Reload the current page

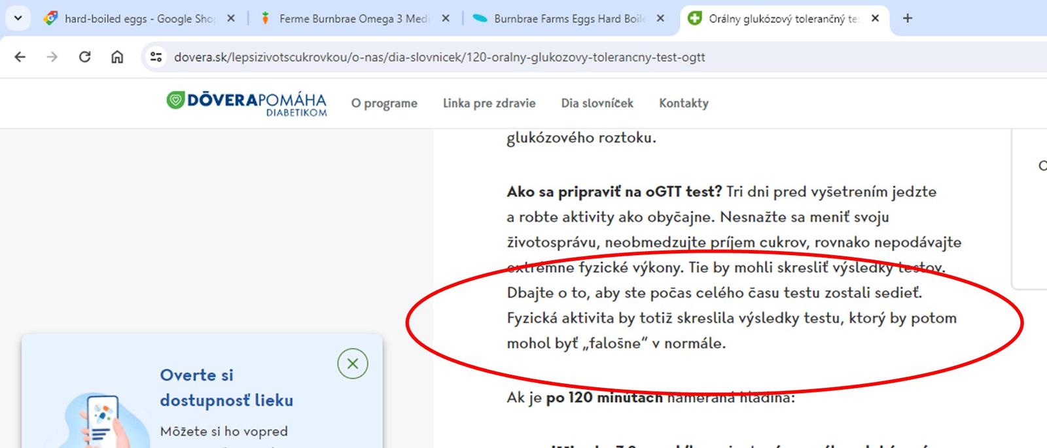(x=84, y=57)
